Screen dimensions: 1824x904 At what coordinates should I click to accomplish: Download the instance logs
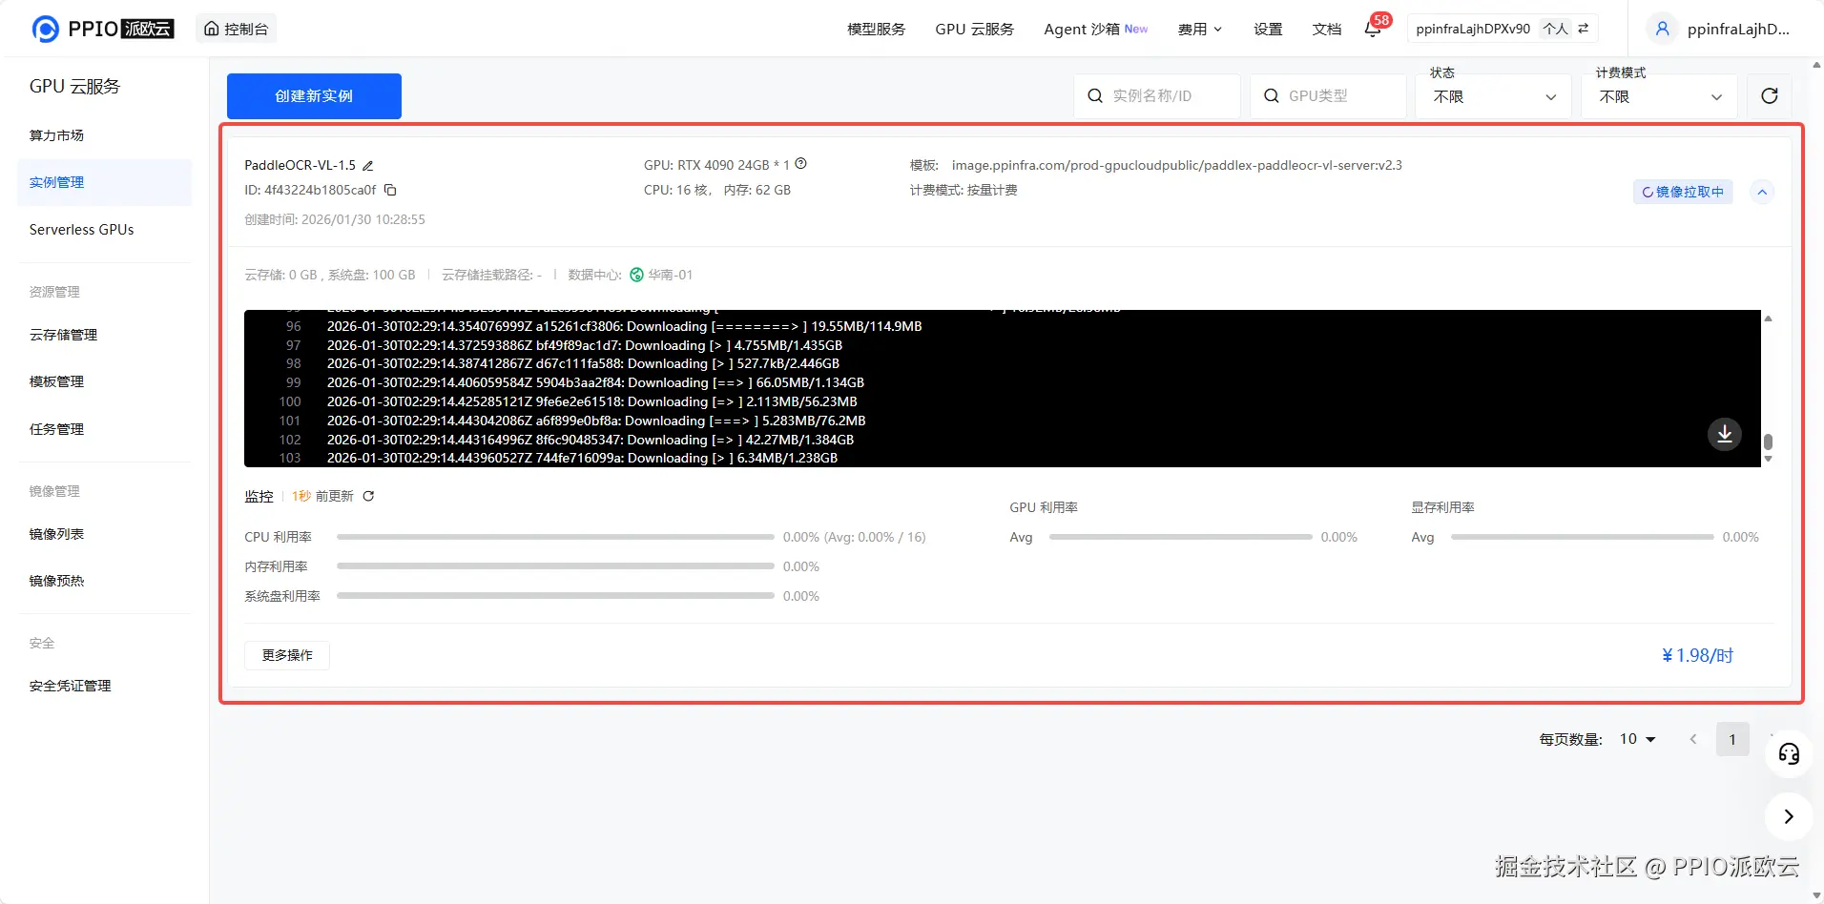pyautogui.click(x=1724, y=434)
